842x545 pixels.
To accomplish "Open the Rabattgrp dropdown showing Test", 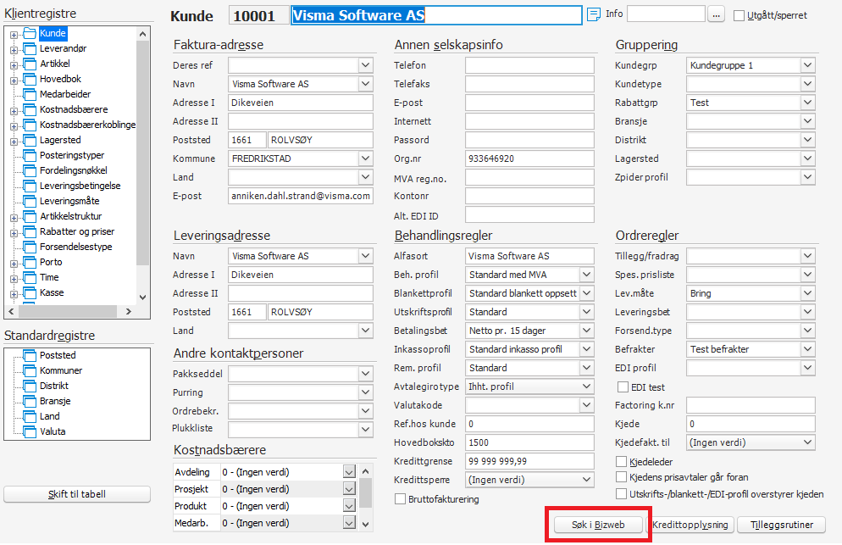I will (807, 103).
